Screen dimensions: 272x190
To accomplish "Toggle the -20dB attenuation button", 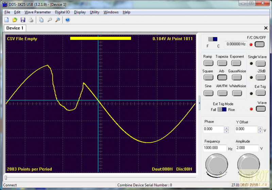I will [x=261, y=77].
